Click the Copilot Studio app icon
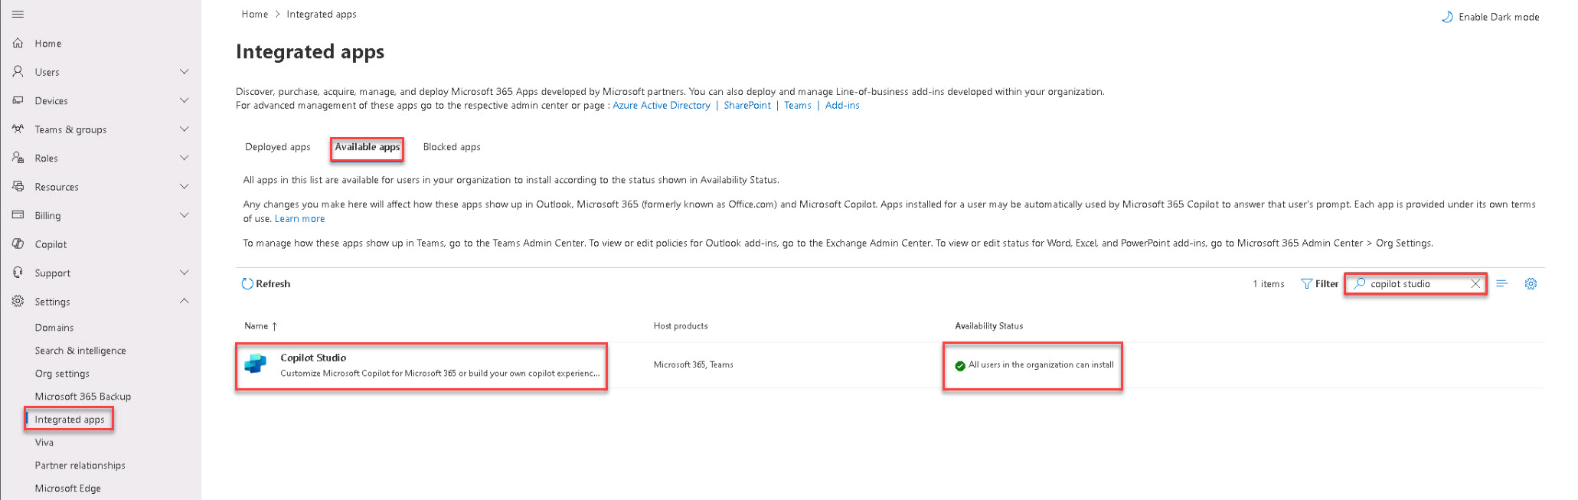 pyautogui.click(x=256, y=364)
